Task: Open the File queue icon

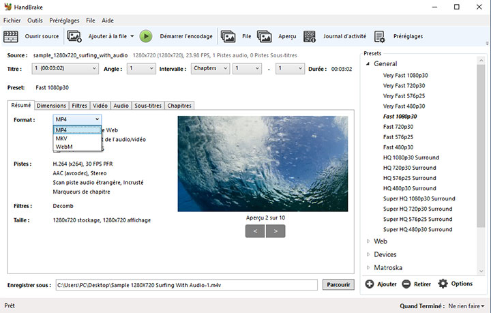Action: tap(228, 36)
